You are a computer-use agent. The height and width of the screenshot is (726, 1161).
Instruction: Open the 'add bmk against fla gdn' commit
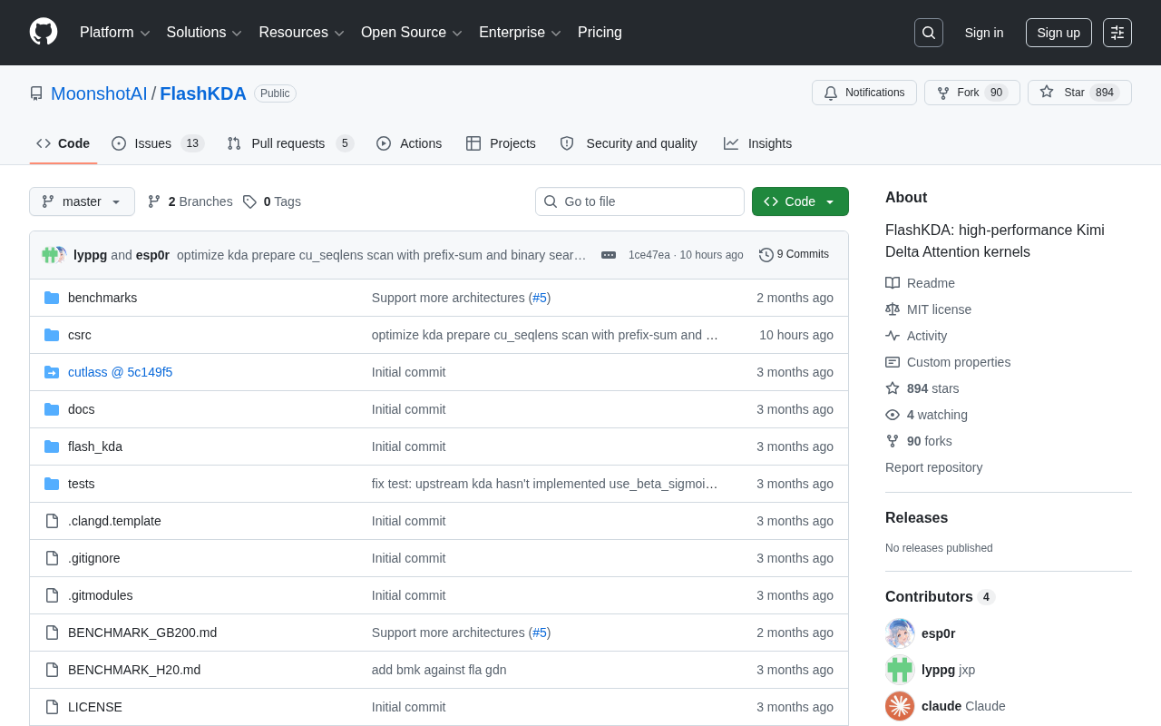(x=439, y=670)
